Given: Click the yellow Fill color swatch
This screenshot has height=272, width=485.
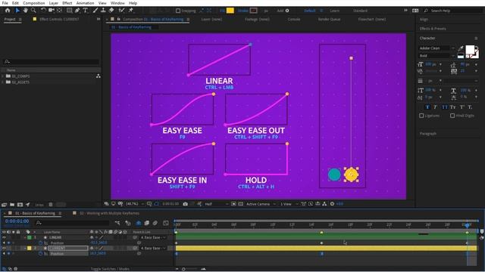Looking at the screenshot, I should click(230, 11).
